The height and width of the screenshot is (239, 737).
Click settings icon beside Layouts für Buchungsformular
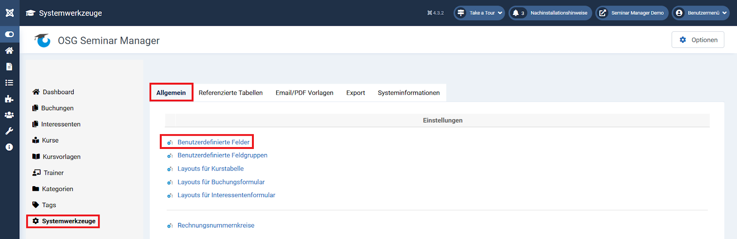pyautogui.click(x=170, y=182)
